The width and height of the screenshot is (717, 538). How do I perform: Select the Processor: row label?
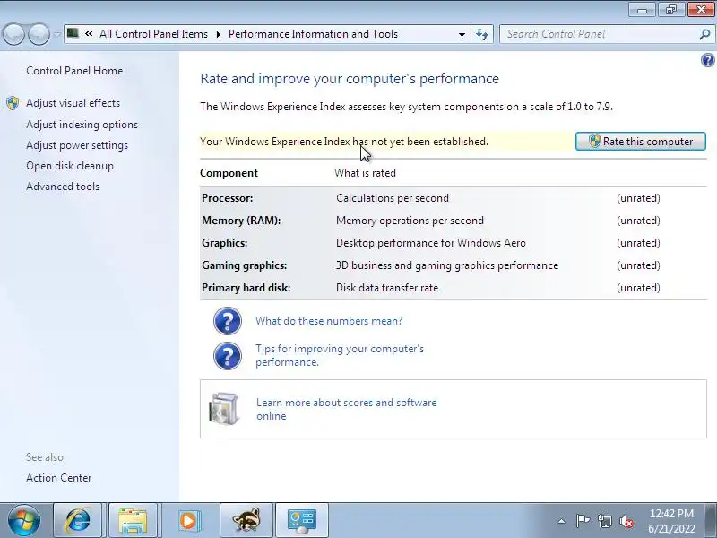coord(228,198)
